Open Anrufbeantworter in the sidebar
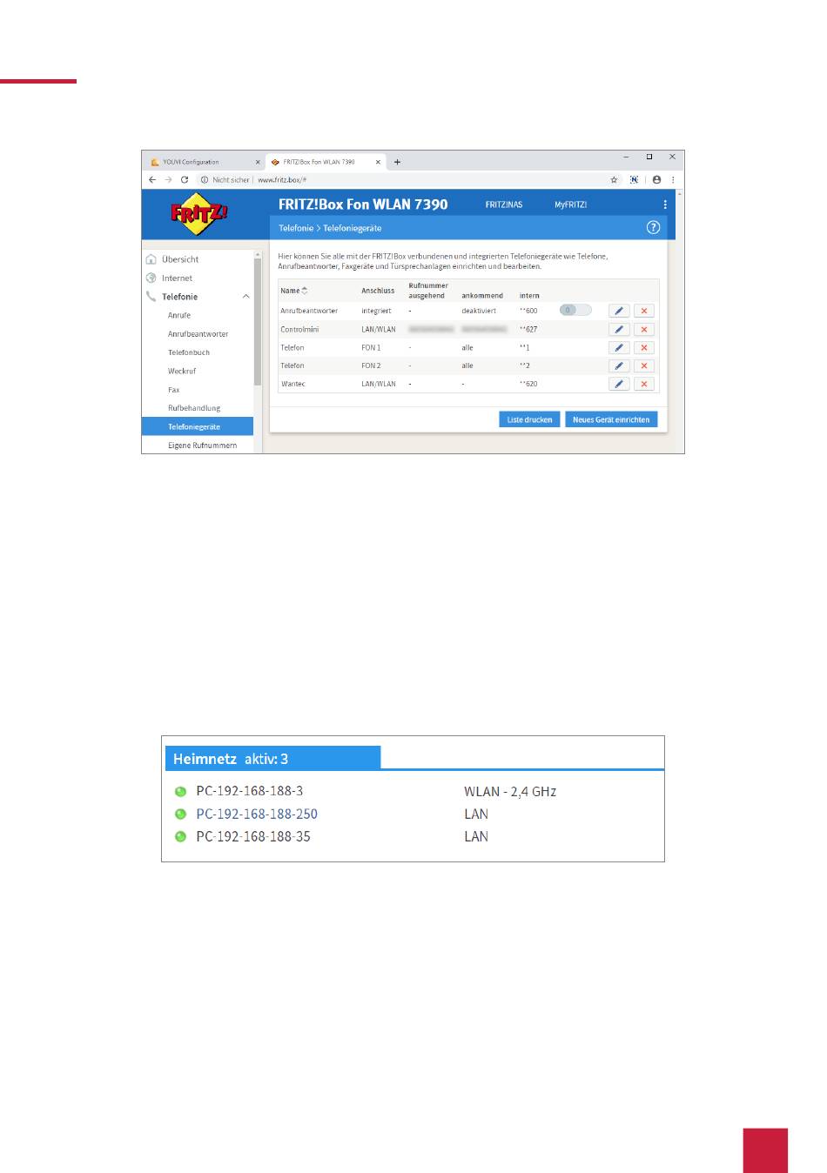The image size is (827, 1173). point(198,334)
